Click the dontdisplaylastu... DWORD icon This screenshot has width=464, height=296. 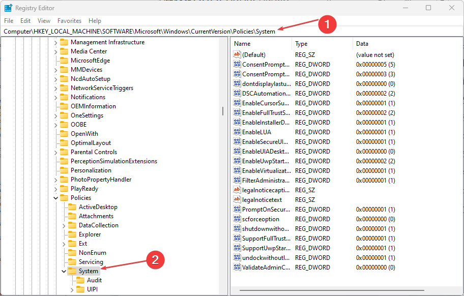[237, 84]
